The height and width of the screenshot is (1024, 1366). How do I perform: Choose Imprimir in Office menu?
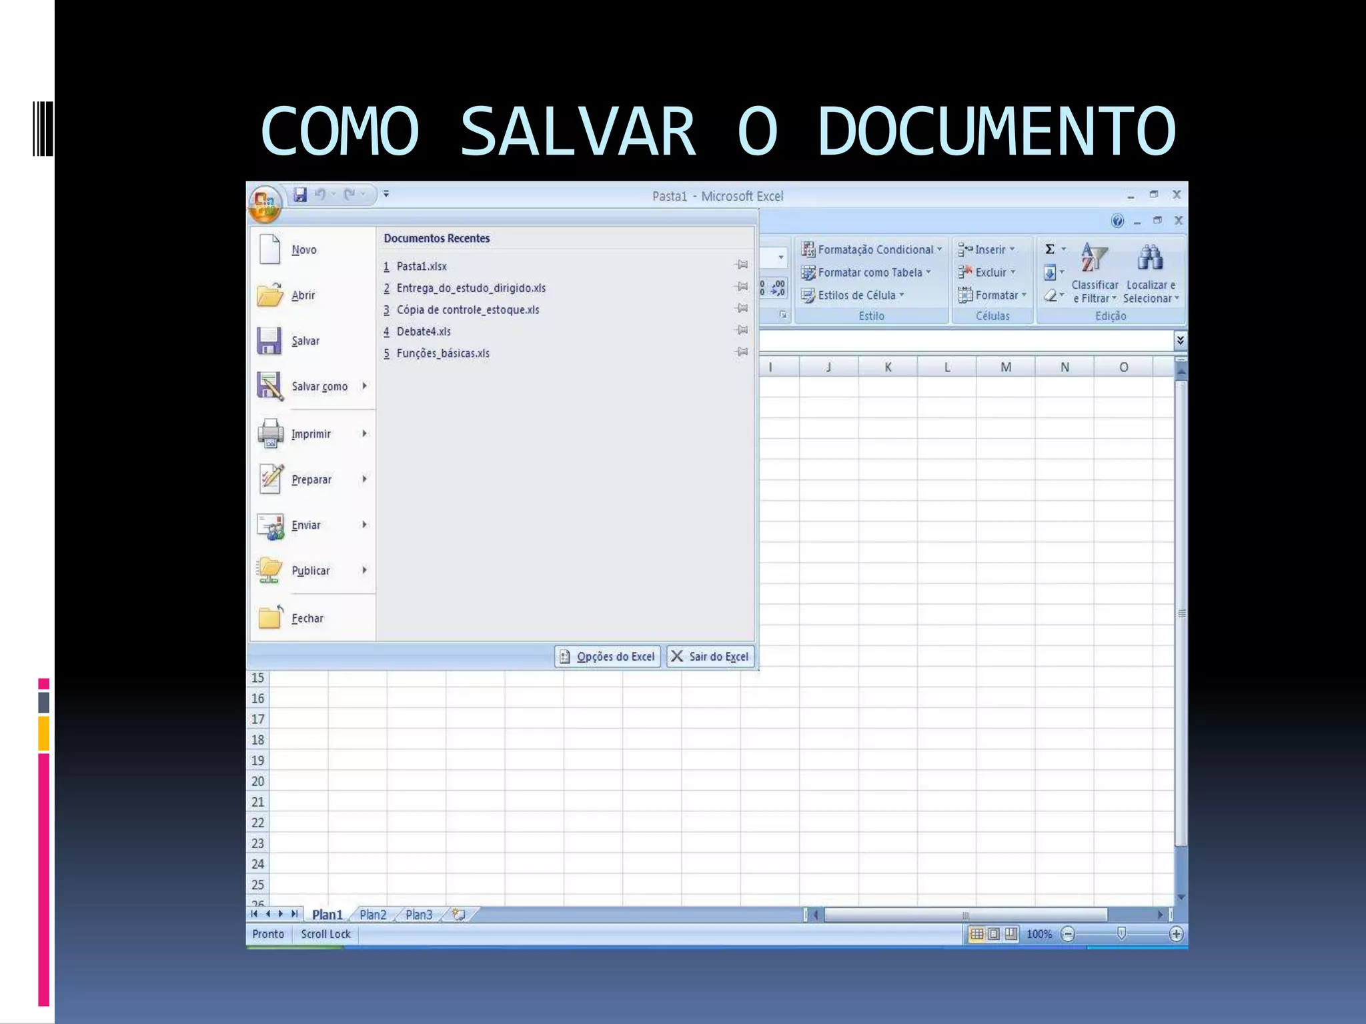pyautogui.click(x=311, y=434)
